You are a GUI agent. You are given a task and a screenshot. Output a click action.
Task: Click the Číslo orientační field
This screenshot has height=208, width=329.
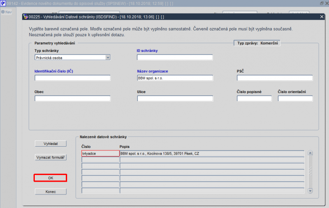[x=295, y=98]
